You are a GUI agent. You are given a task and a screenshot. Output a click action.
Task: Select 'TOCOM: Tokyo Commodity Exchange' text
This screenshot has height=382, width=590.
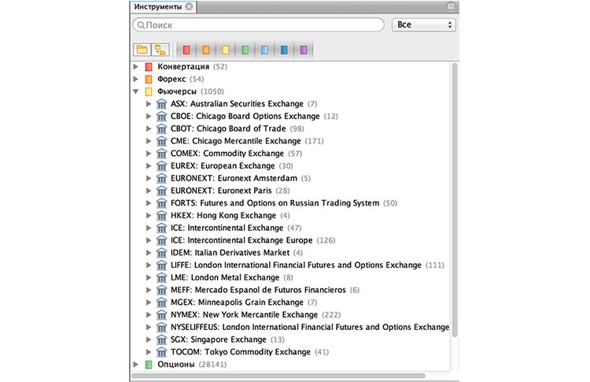pyautogui.click(x=241, y=352)
